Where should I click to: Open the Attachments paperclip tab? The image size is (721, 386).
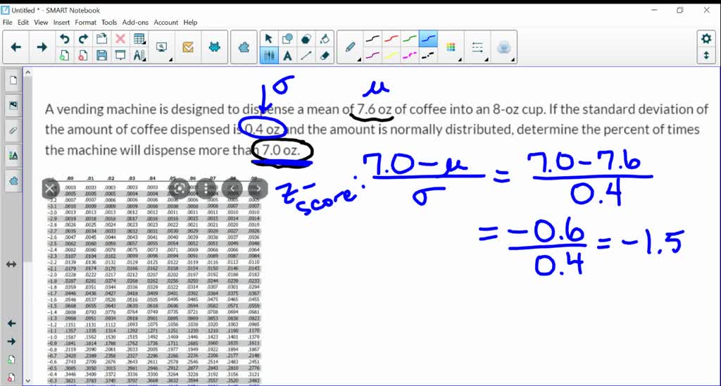(13, 130)
